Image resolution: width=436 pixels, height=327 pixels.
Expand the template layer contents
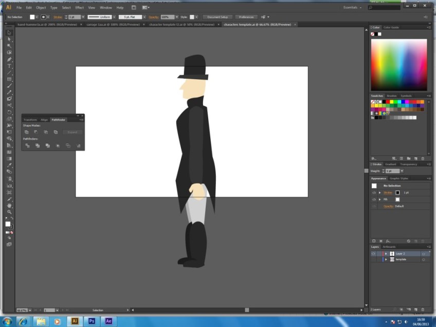386,260
